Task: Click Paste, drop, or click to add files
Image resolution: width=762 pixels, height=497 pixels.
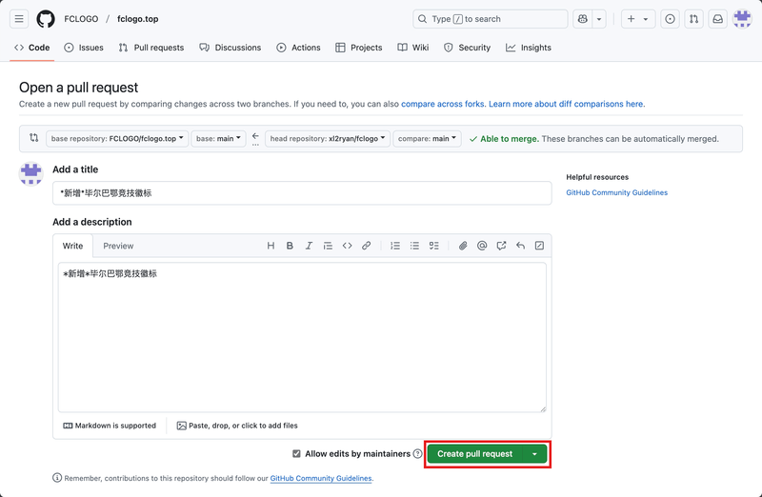Action: (x=237, y=426)
